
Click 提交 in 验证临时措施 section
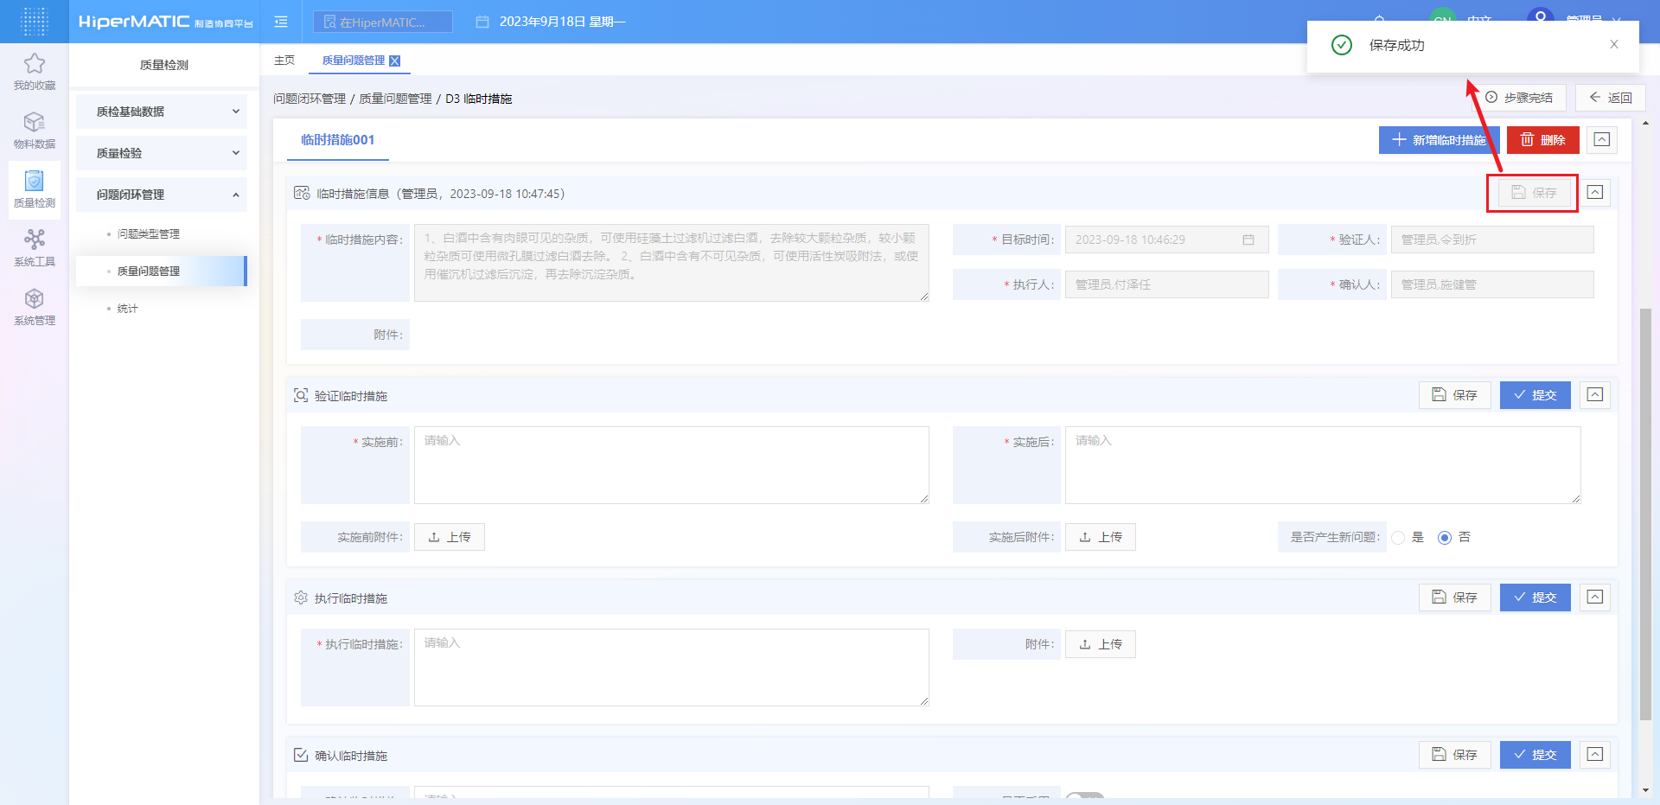(1535, 395)
